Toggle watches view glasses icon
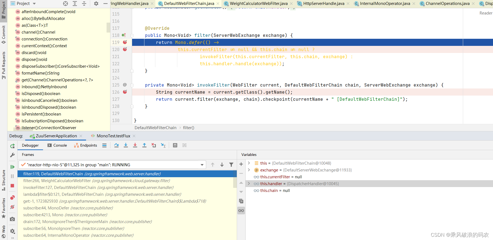 click(x=241, y=211)
